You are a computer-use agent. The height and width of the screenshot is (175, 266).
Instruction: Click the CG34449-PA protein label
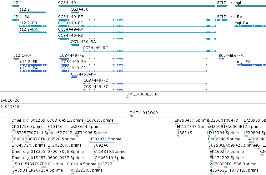(74, 62)
